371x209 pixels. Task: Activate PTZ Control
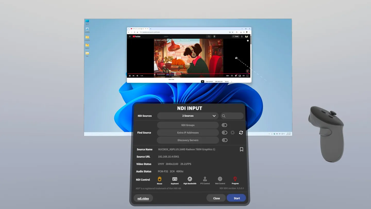click(205, 179)
